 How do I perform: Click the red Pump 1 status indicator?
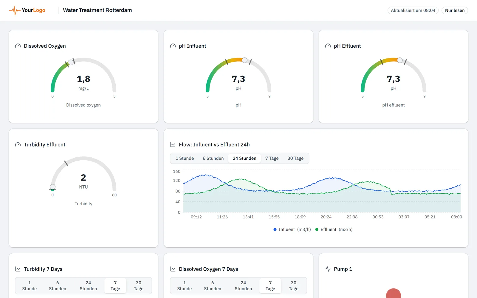coord(394,294)
